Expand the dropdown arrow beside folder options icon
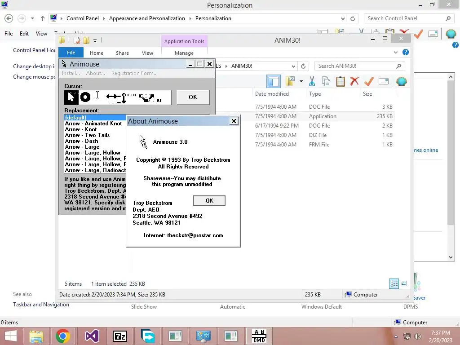The height and width of the screenshot is (345, 460). click(x=301, y=81)
